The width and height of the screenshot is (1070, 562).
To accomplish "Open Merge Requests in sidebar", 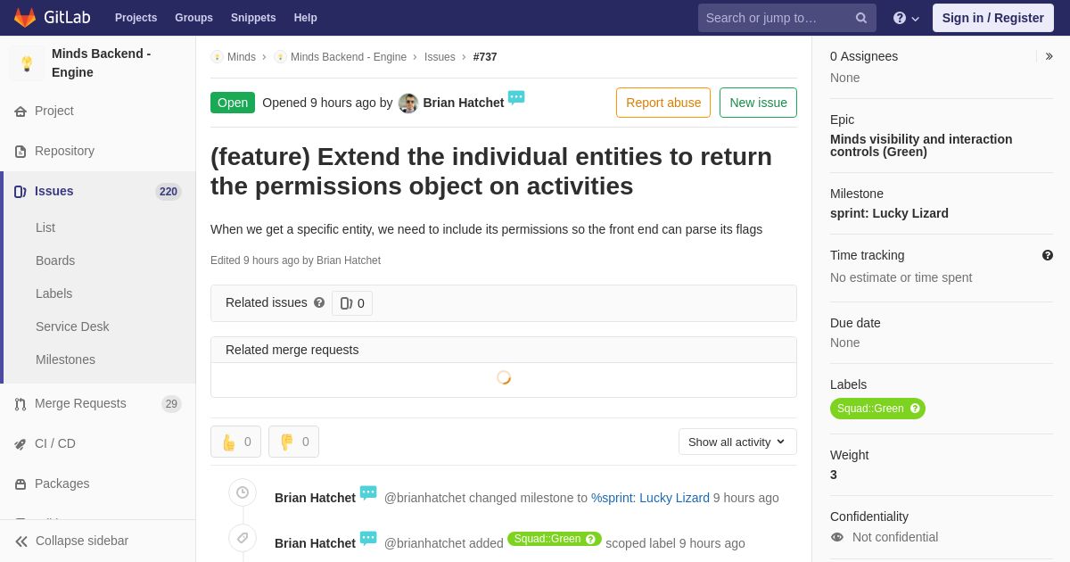I will (80, 403).
